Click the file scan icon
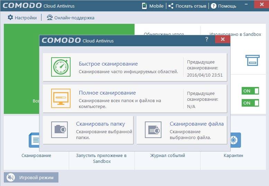The height and width of the screenshot is (186, 269). (153, 130)
